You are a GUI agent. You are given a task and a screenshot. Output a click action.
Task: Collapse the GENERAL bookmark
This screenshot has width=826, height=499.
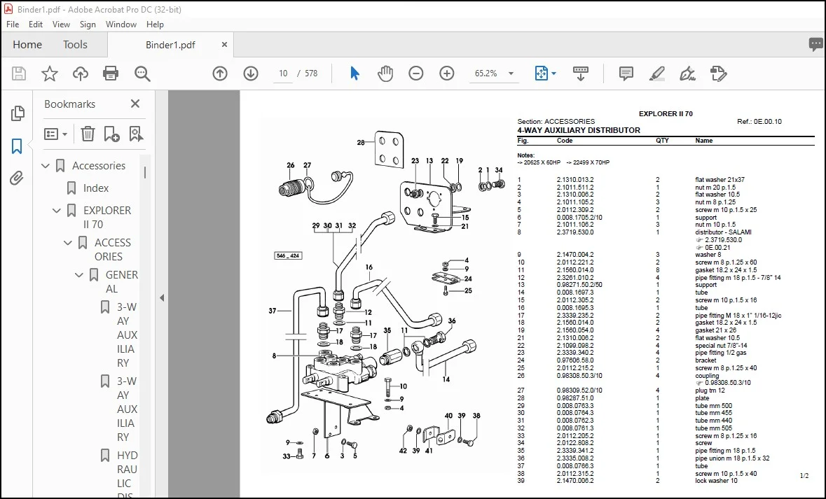[78, 275]
